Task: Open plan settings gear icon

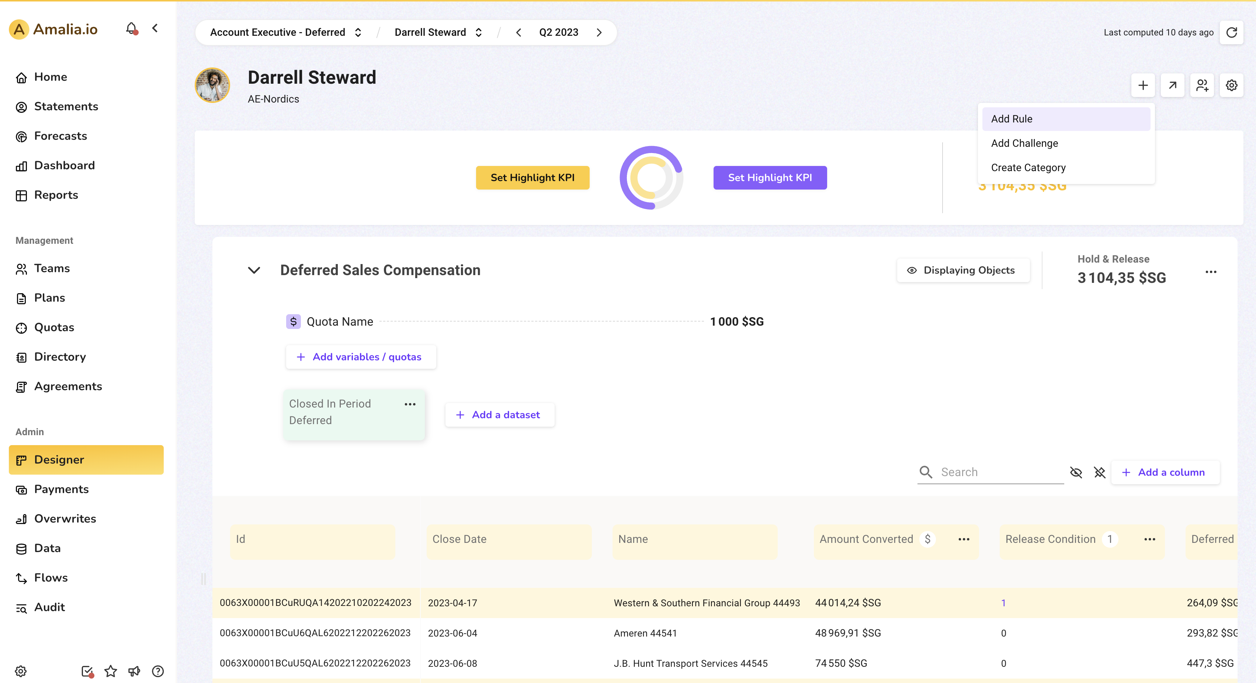Action: (1232, 85)
